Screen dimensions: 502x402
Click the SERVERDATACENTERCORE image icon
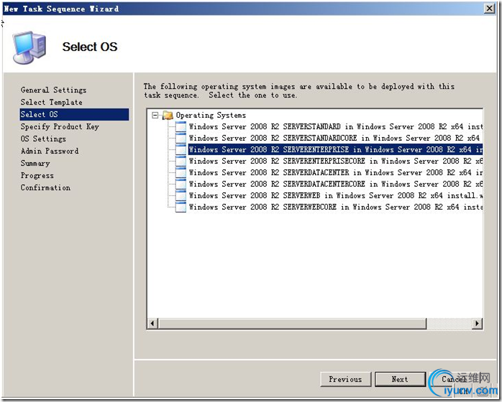181,184
